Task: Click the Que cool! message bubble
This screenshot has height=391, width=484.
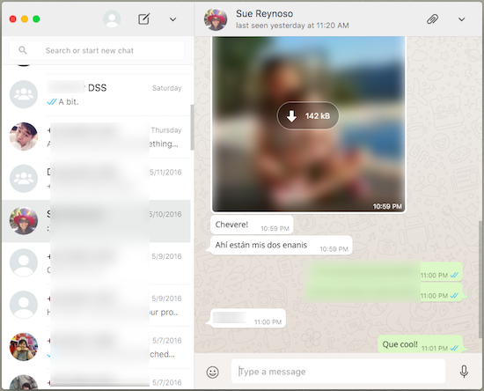Action: pyautogui.click(x=420, y=344)
